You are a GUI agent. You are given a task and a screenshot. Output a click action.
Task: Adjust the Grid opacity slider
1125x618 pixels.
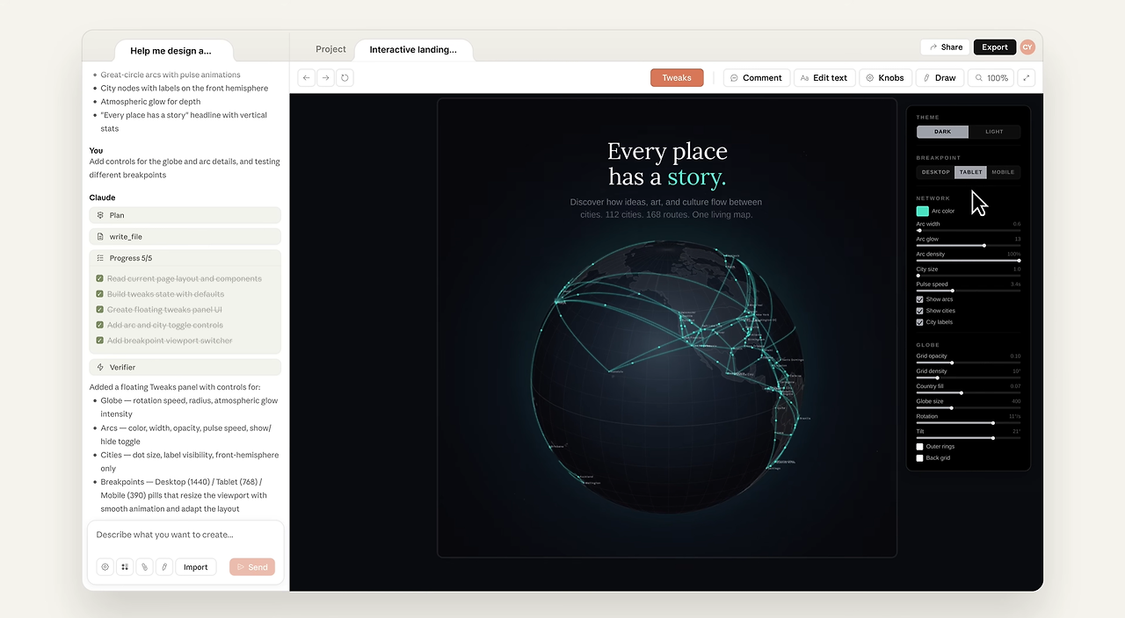click(969, 363)
